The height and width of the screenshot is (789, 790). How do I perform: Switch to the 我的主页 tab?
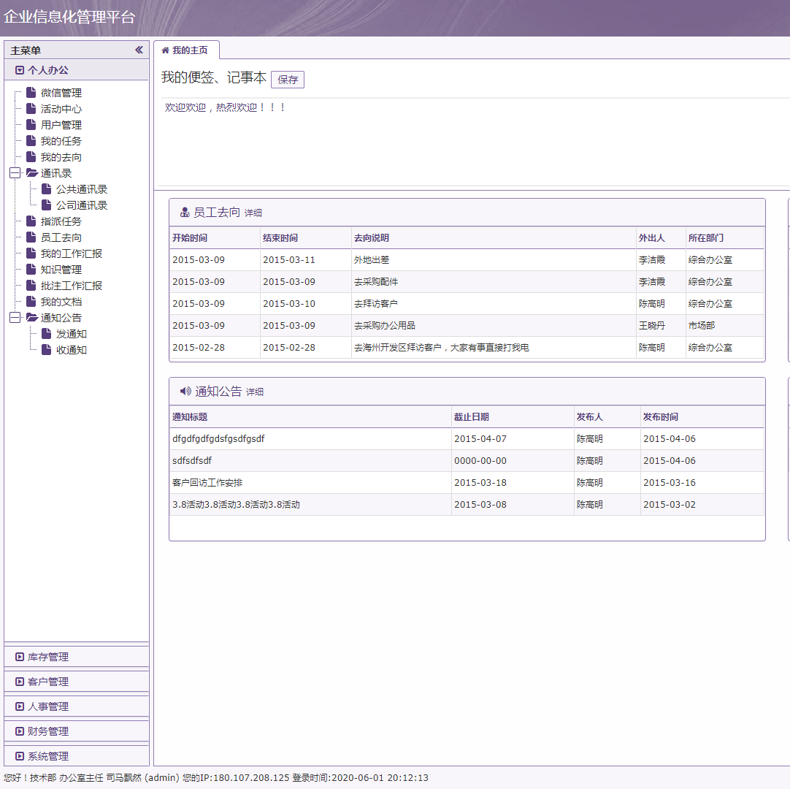[185, 50]
